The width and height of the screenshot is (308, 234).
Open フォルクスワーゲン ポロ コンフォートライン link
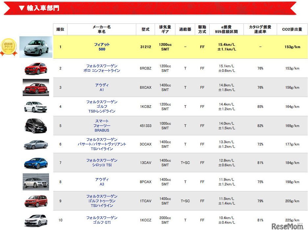coord(102,68)
